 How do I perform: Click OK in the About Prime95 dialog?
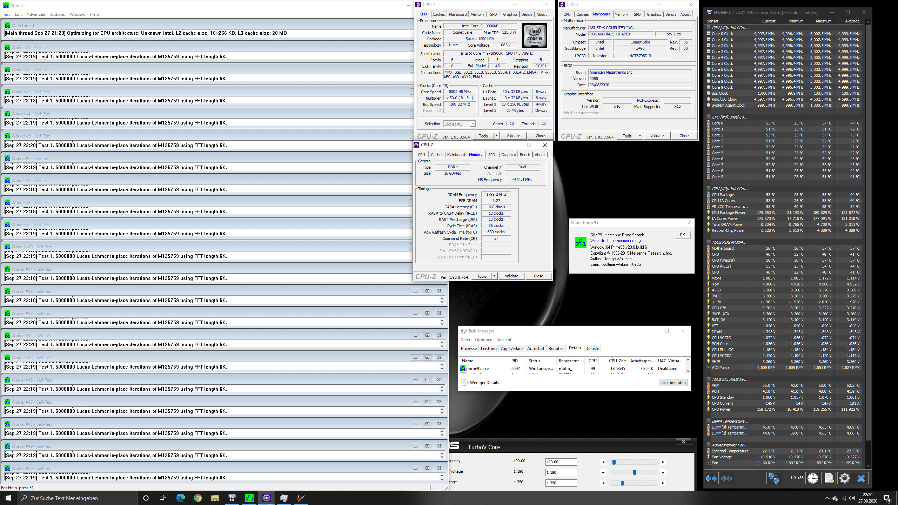pos(682,235)
